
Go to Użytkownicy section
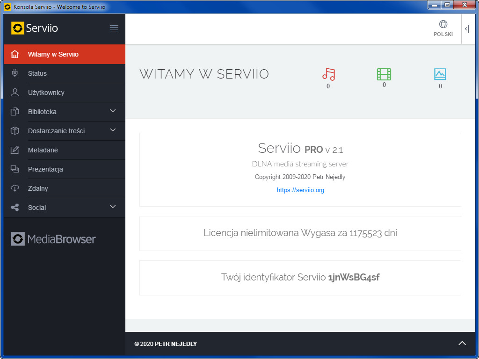pos(65,93)
